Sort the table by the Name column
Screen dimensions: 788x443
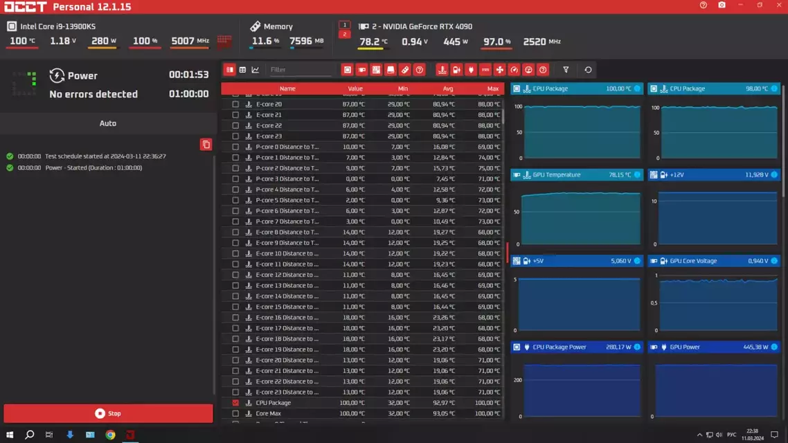[287, 89]
